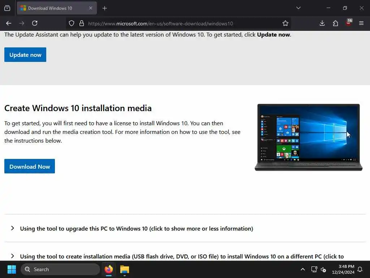Open the extension with 16 badge

coord(349,22)
